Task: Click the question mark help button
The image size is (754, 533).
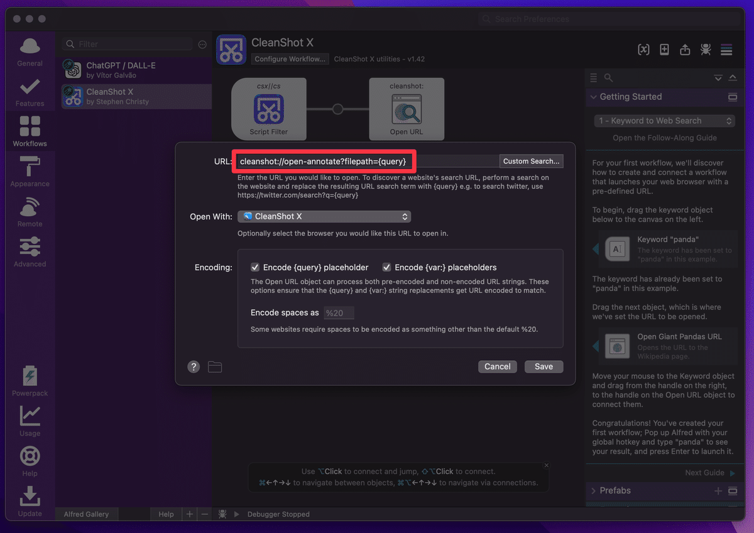Action: [x=194, y=367]
